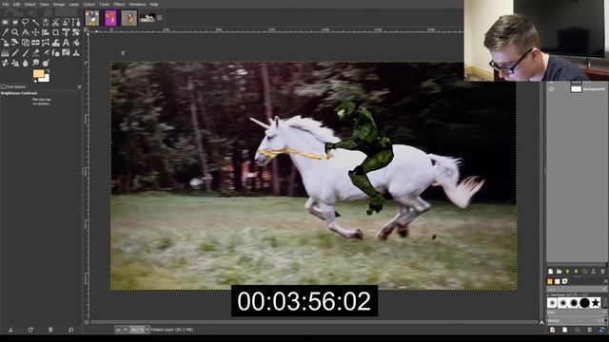609x342 pixels.
Task: Select the Measure tool
Action: (26, 32)
